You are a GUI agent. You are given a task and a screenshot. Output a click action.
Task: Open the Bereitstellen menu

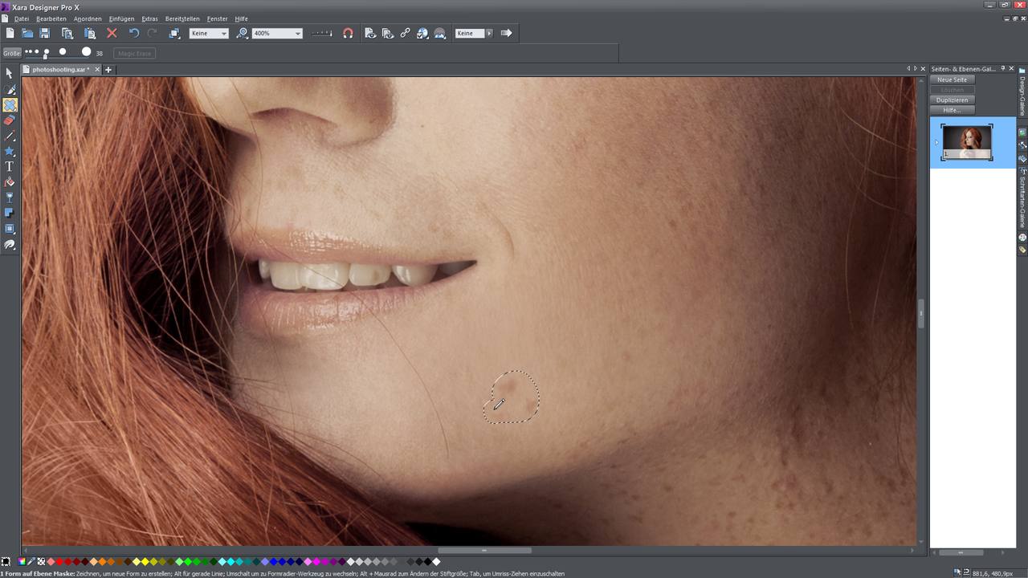tap(182, 18)
